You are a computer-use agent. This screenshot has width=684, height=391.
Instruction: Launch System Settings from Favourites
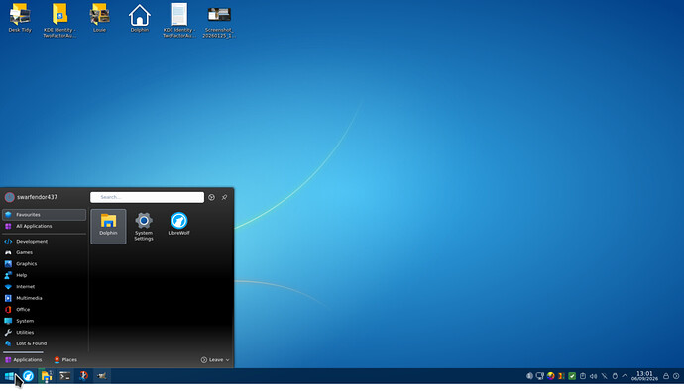[144, 226]
